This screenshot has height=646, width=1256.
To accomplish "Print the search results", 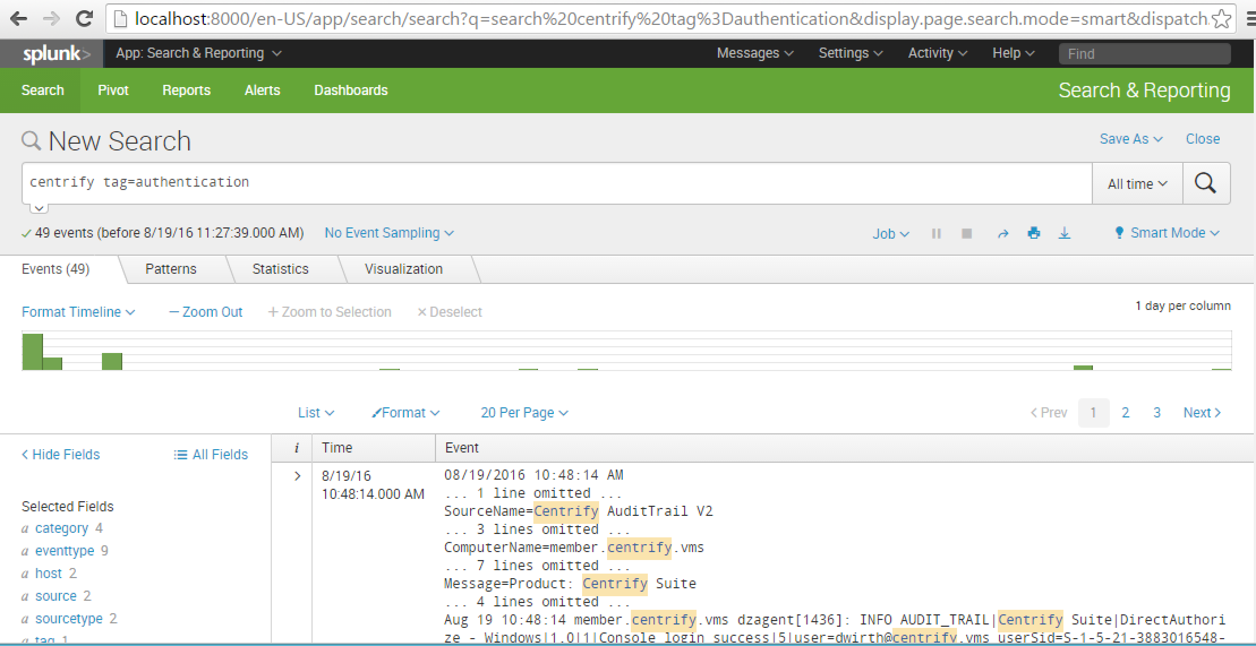I will 1034,233.
